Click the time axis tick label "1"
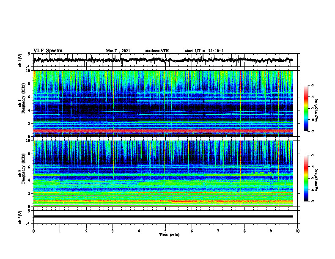Screen dimensions: 335x259 coord(60,231)
